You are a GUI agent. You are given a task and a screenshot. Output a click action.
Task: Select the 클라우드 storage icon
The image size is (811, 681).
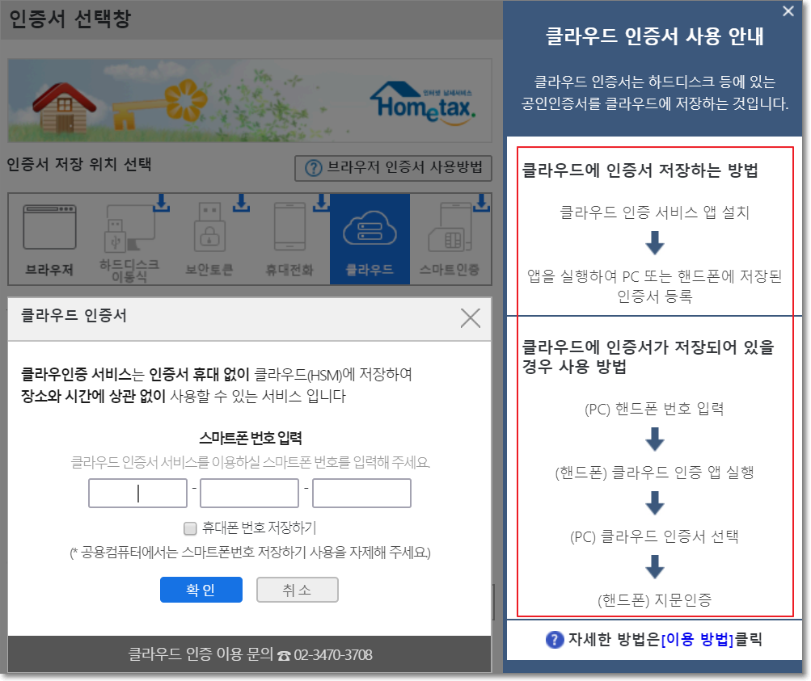tap(370, 239)
